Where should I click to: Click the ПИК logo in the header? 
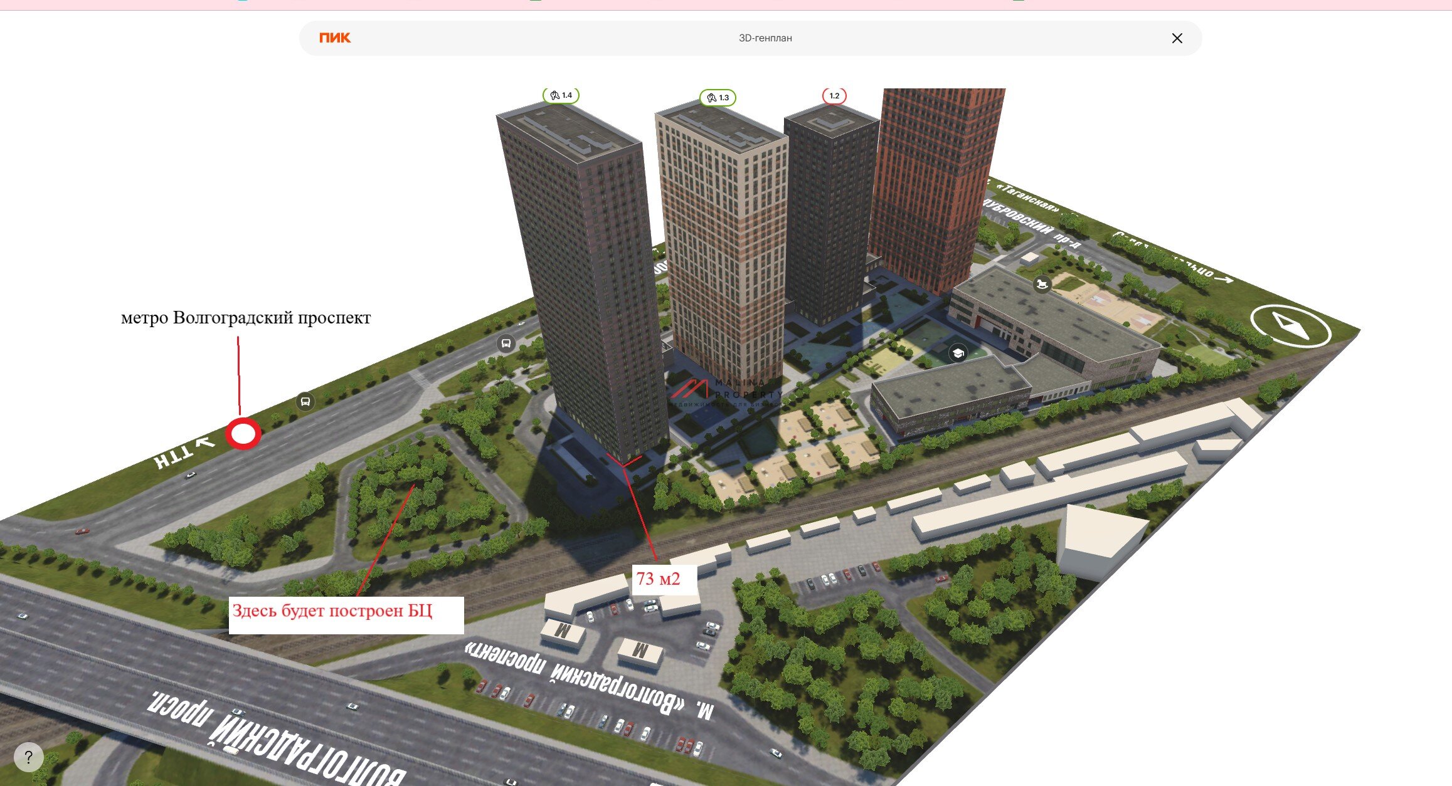[335, 38]
